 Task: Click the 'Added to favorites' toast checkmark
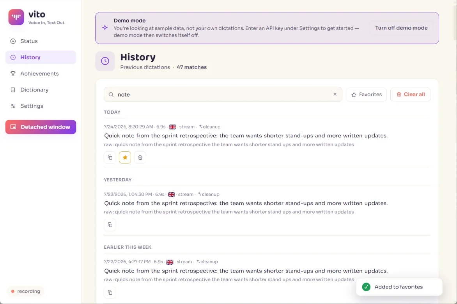tap(366, 287)
